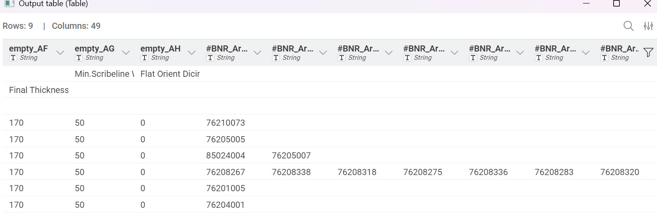Open the table view settings sliders
Screen dimensions: 657x220
coord(648,26)
